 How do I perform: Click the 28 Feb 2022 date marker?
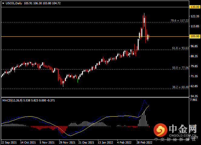pyautogui.click(x=144, y=143)
